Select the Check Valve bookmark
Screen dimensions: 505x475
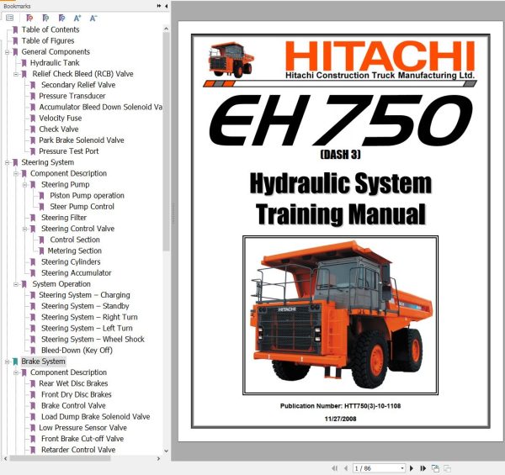coord(59,129)
